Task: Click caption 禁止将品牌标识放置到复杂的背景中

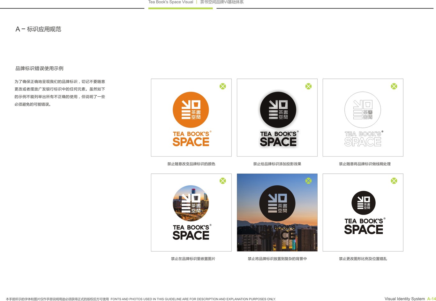Action: coord(277,259)
